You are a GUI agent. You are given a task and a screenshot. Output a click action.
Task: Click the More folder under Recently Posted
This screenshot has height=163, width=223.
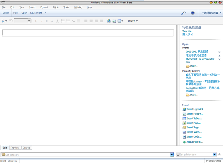(x=192, y=95)
